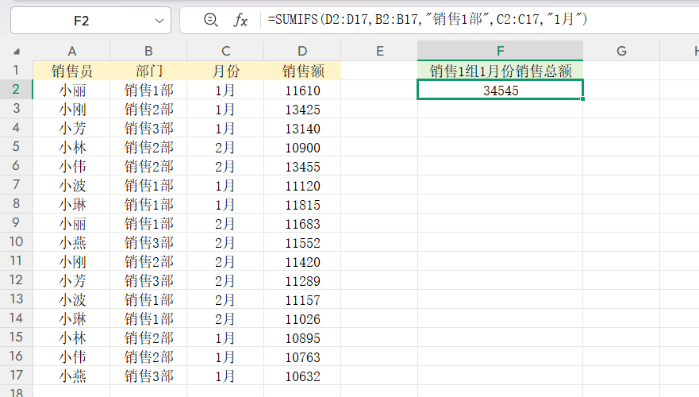Click sales value 10763

(x=302, y=357)
